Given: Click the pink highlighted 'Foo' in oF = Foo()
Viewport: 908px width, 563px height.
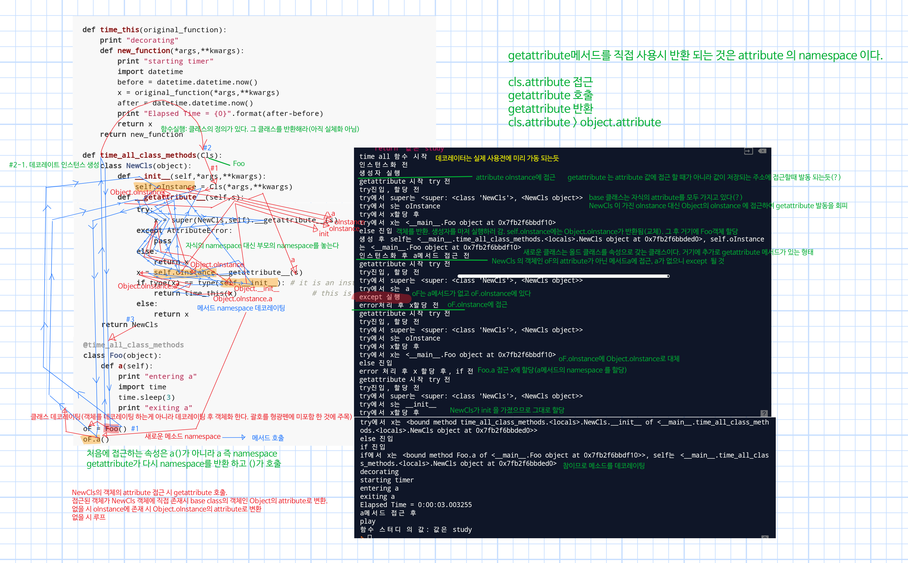Looking at the screenshot, I should click(111, 429).
